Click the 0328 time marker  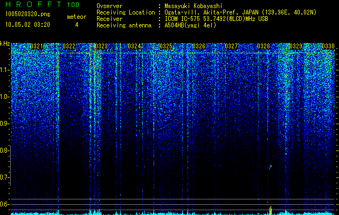[264, 46]
